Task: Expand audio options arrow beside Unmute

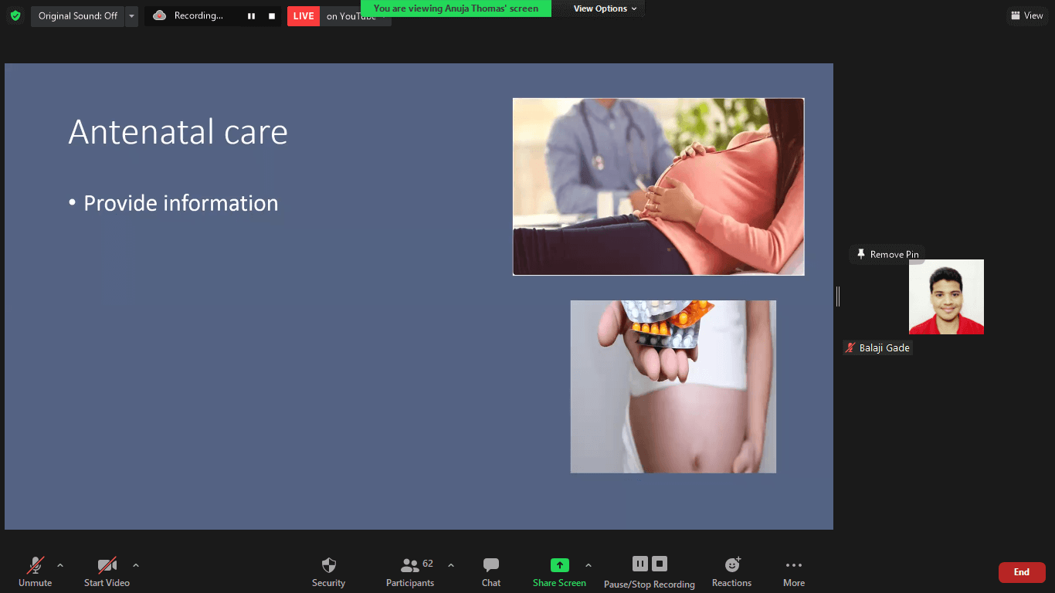Action: point(60,565)
